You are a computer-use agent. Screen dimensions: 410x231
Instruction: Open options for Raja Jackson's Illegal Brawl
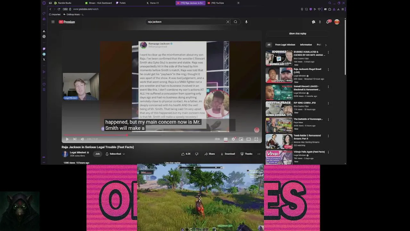coord(328,70)
